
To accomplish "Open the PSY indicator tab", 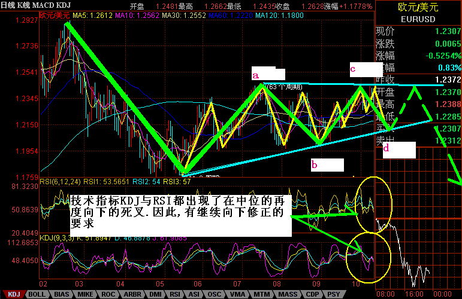I will click(x=335, y=294).
